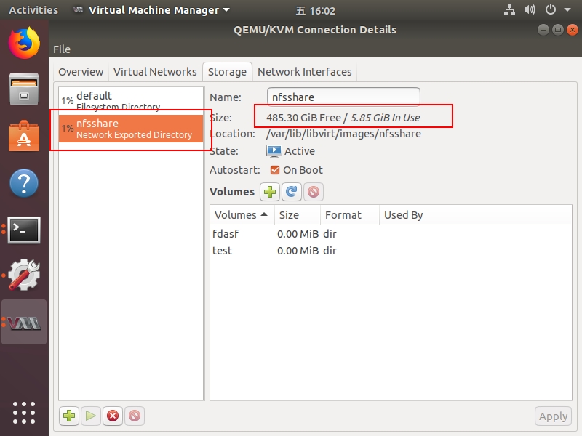Click the add storage pool plus icon
This screenshot has height=436, width=582.
point(69,416)
